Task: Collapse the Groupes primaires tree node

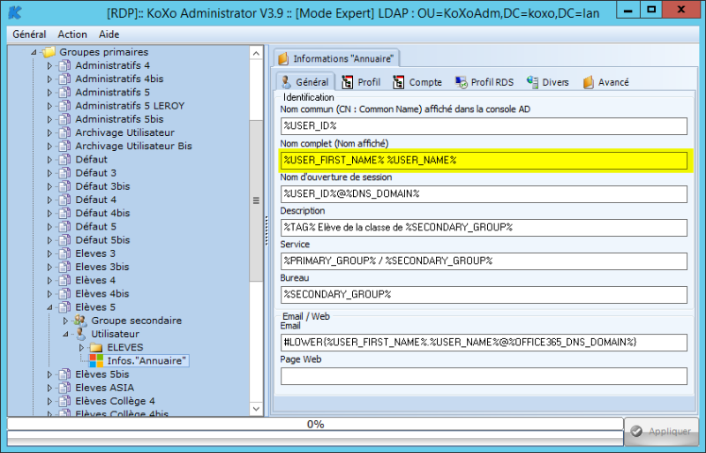Action: [34, 52]
